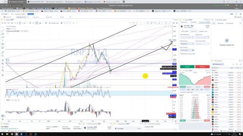Select the text annotation tool

coord(3,41)
